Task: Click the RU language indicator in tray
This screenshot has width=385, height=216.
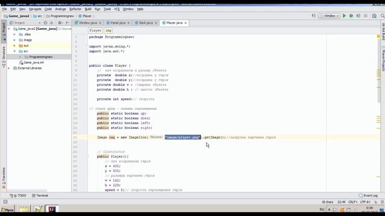Action: tap(322, 209)
